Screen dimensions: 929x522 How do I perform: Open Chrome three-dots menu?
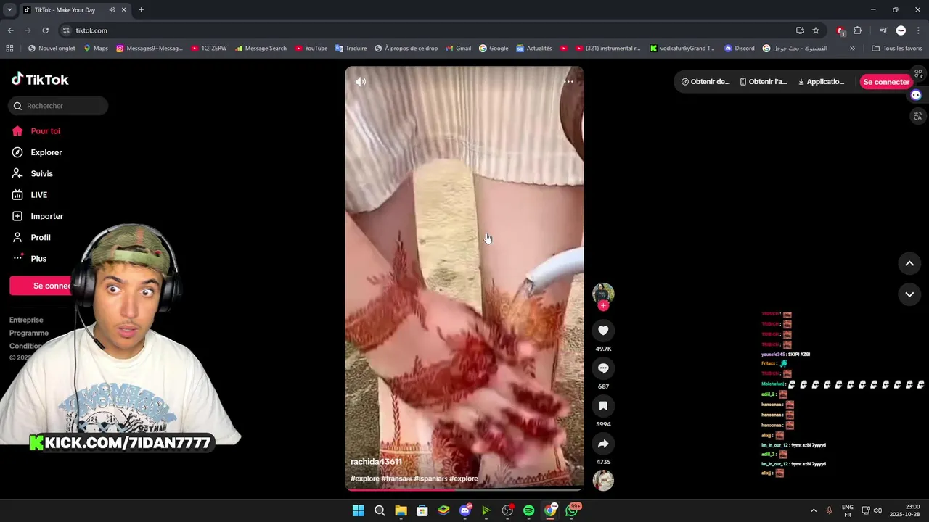coord(919,30)
